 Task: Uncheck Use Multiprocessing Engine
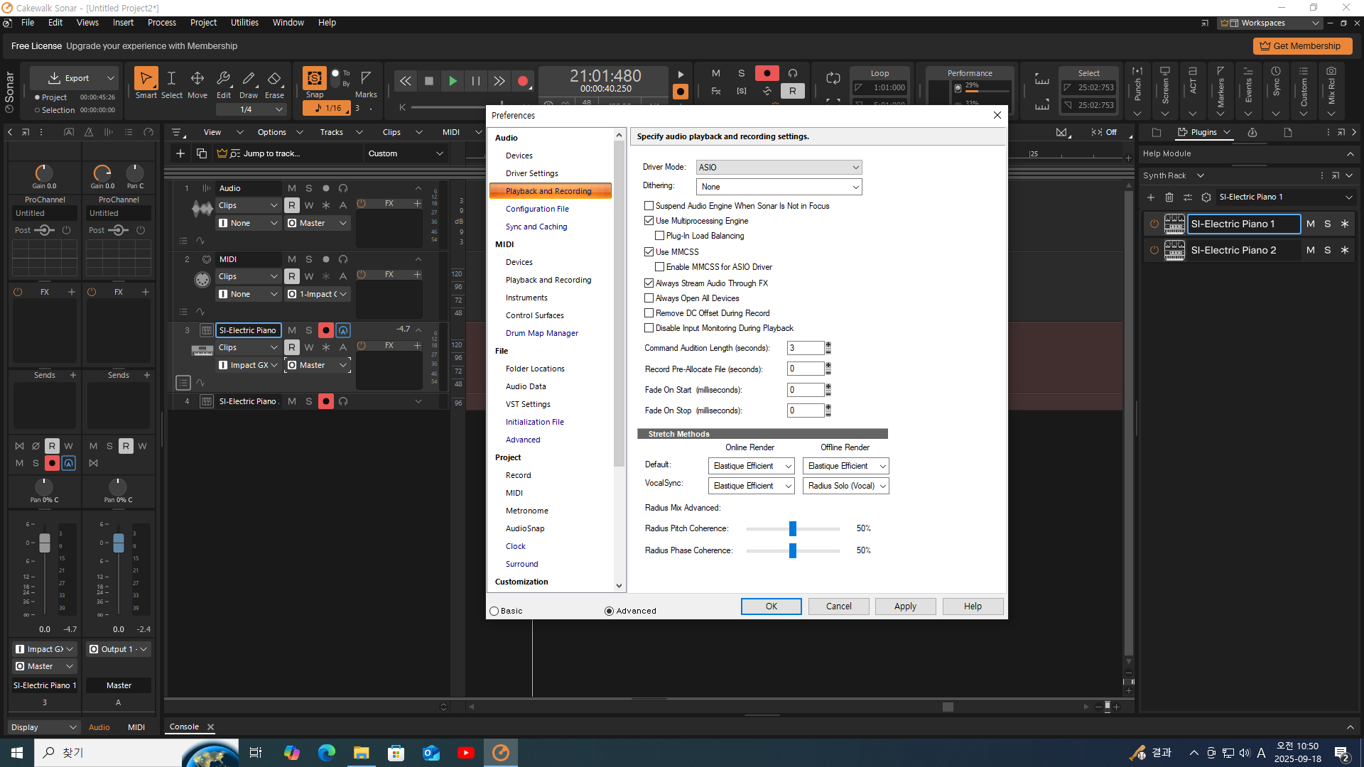click(x=649, y=221)
